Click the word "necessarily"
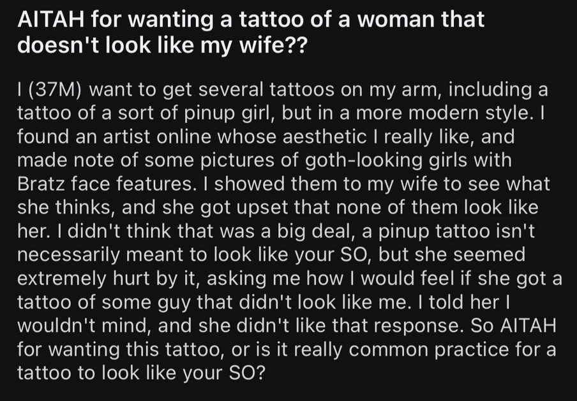Image resolution: width=577 pixels, height=401 pixels. coord(68,255)
